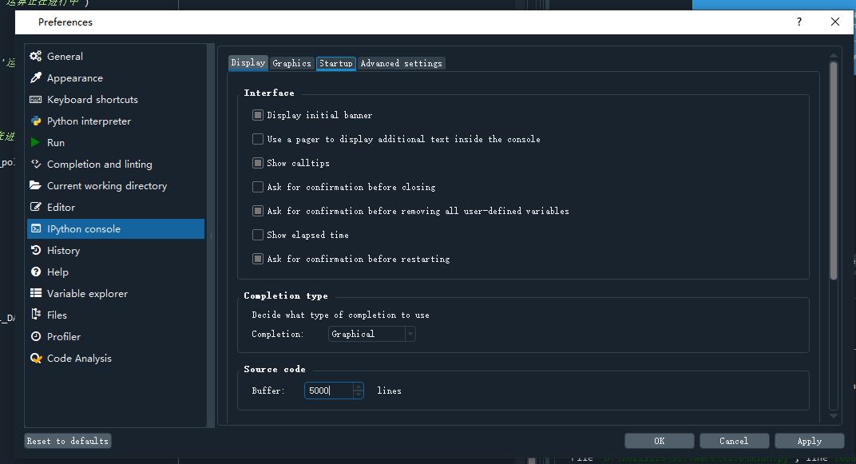Switch to the Display tab
Viewport: 856px width, 464px height.
tap(248, 63)
